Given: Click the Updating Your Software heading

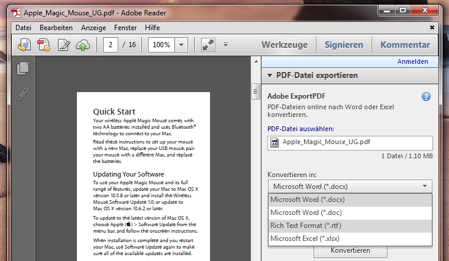Looking at the screenshot, I should (x=128, y=174).
